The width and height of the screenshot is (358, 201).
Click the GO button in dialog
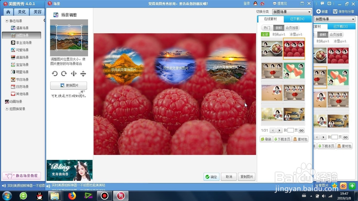(301, 130)
